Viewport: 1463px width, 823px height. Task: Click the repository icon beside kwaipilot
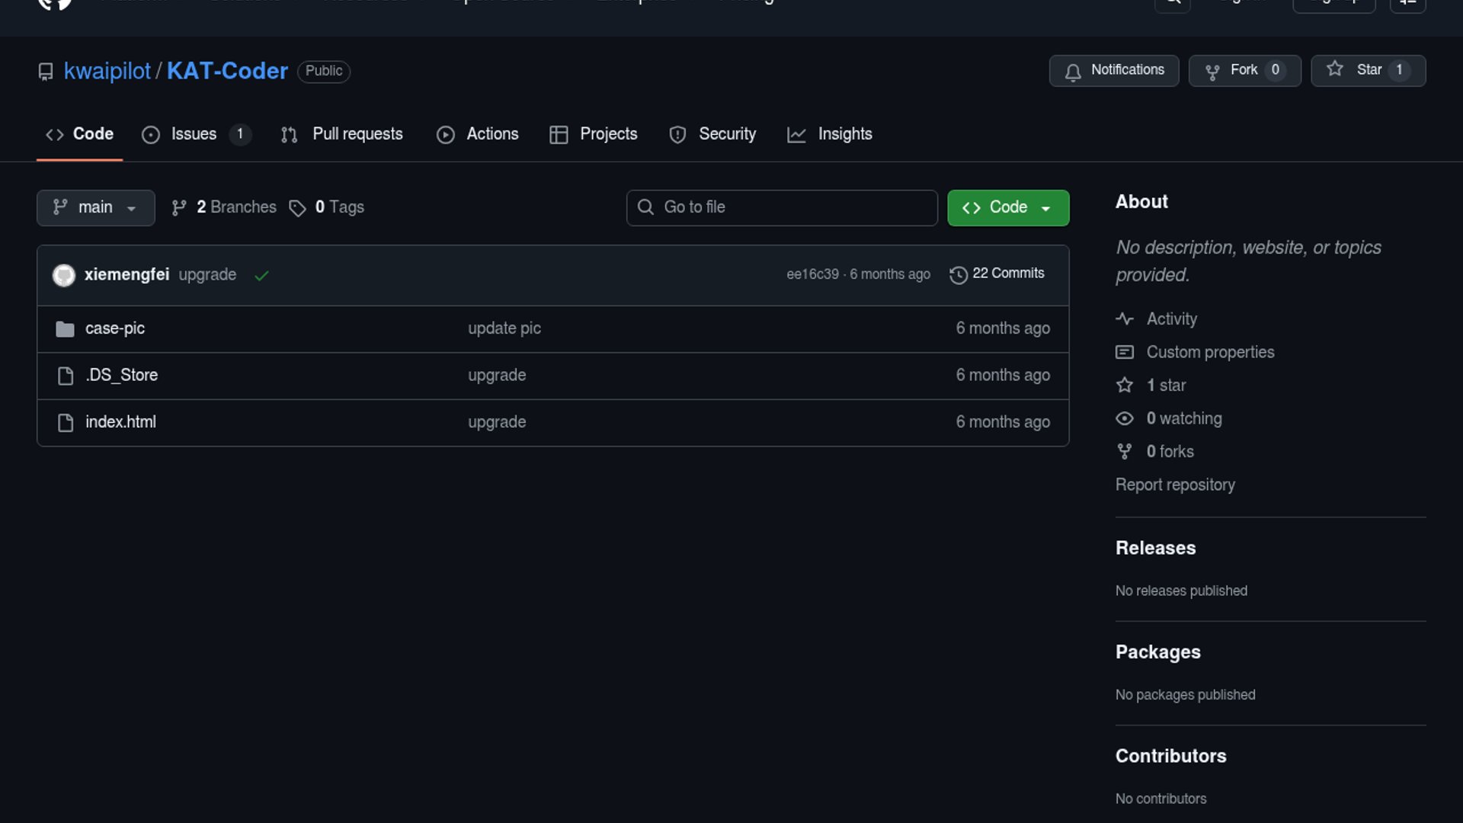(x=46, y=72)
